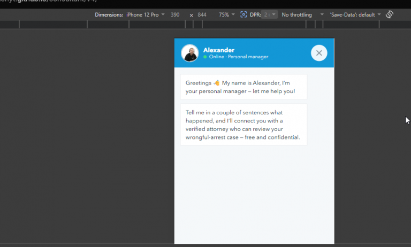Click the Online · Personal manager status text
411x247 pixels.
tap(239, 57)
